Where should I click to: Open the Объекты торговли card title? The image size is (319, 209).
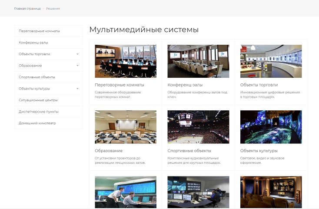(x=259, y=85)
